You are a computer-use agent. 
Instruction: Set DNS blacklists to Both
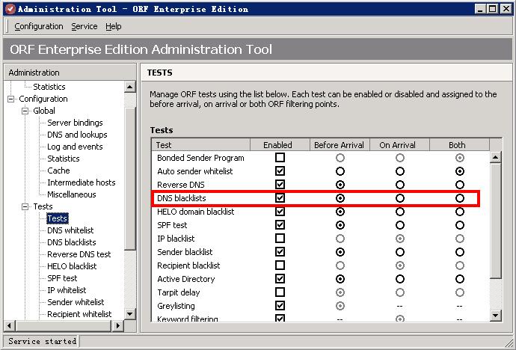point(460,198)
